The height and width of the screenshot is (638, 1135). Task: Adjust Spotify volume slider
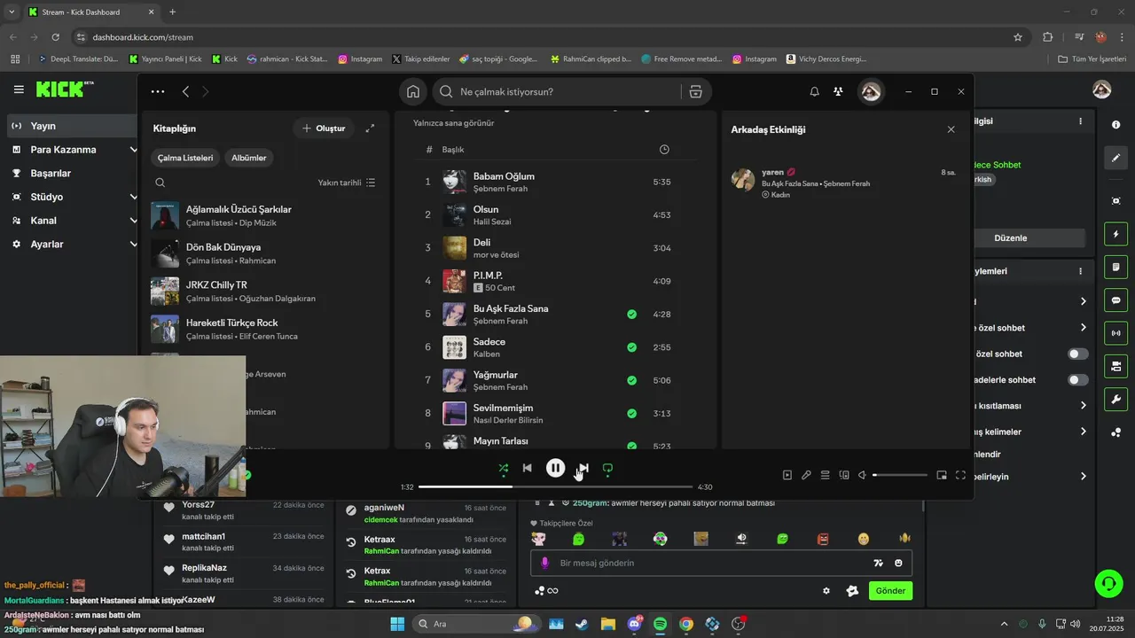coord(900,475)
